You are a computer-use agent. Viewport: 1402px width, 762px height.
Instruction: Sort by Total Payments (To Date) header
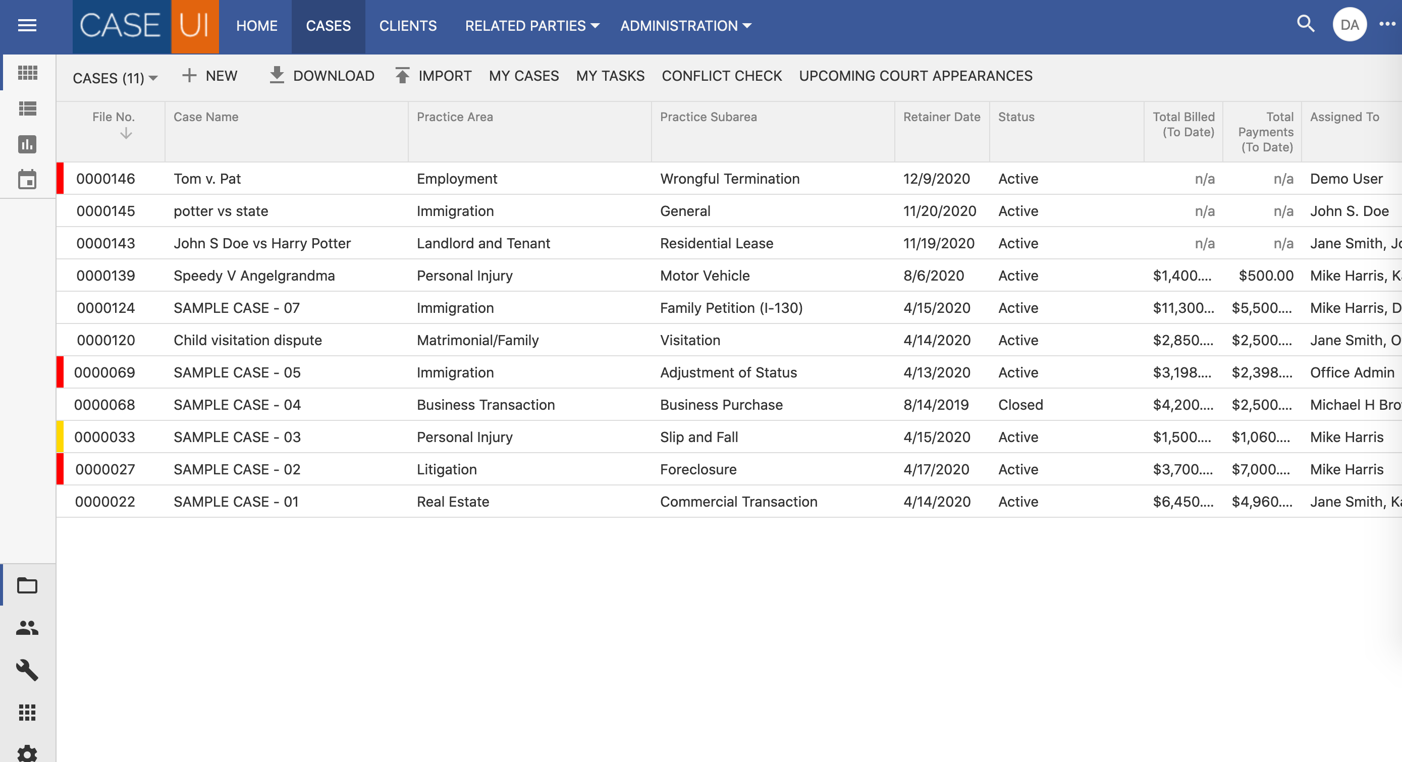click(1265, 132)
